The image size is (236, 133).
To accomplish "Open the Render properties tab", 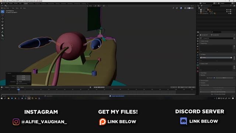I will tap(198, 38).
